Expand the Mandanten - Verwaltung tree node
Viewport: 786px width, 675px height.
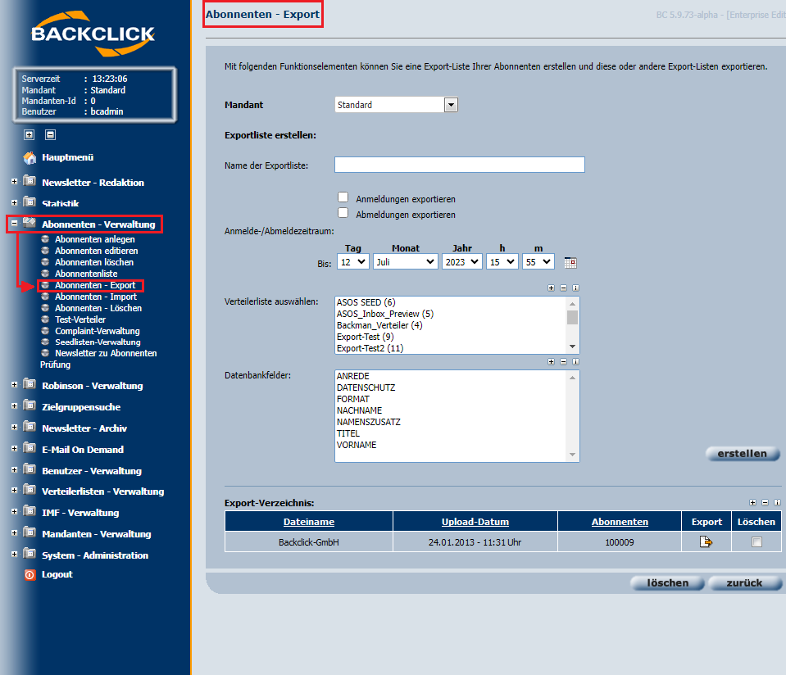click(14, 532)
